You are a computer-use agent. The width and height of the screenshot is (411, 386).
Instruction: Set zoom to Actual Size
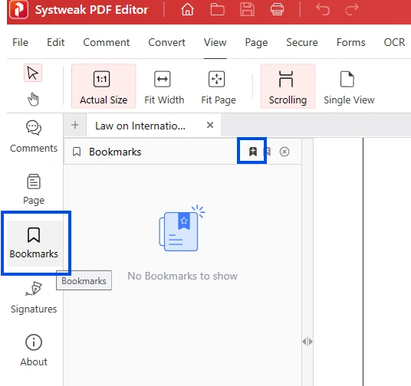(x=104, y=86)
